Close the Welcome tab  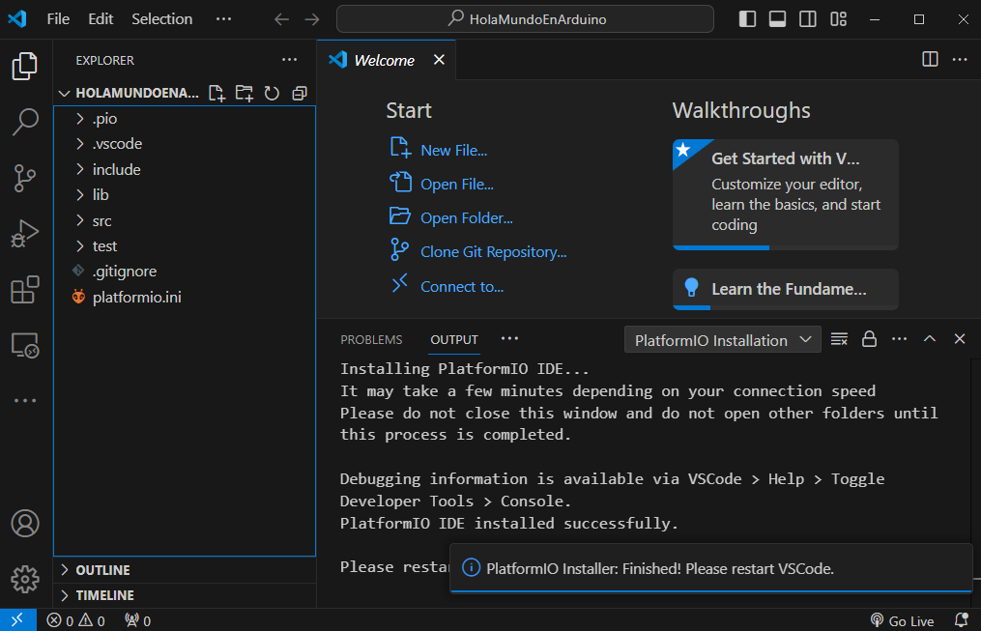tap(439, 59)
